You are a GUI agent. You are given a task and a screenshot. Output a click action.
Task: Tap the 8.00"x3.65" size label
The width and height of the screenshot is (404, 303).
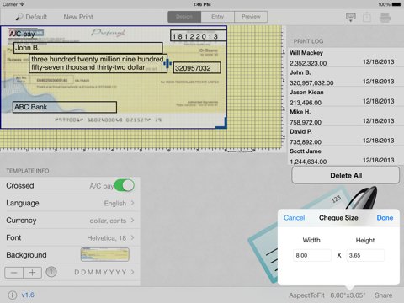point(348,295)
